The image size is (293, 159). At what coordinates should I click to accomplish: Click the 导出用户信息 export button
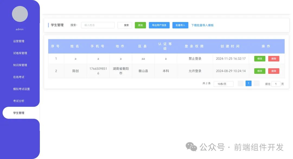[159, 25]
